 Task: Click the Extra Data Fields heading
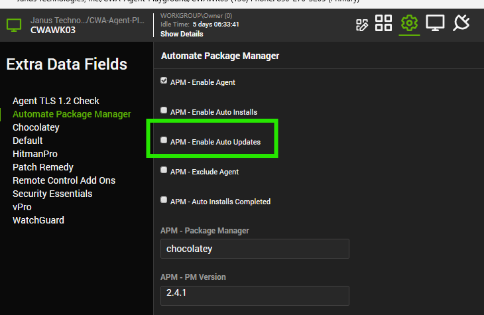point(67,64)
